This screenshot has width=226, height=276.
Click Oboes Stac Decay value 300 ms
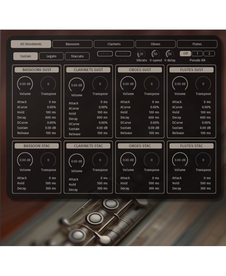coord(154,188)
